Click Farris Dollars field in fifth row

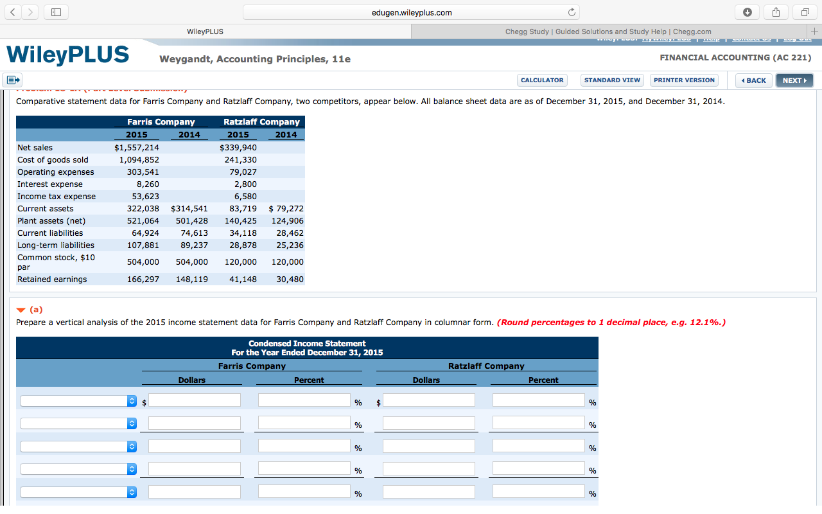[195, 492]
